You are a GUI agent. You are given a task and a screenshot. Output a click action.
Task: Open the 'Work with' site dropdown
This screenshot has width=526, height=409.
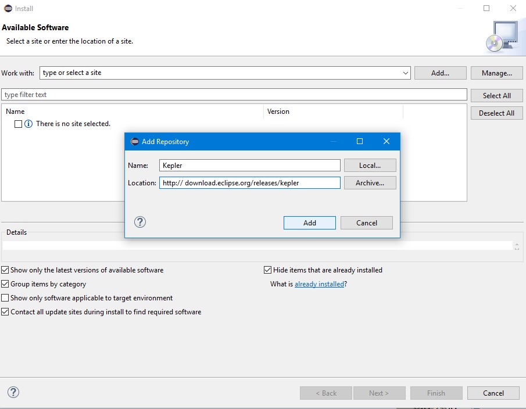(405, 73)
